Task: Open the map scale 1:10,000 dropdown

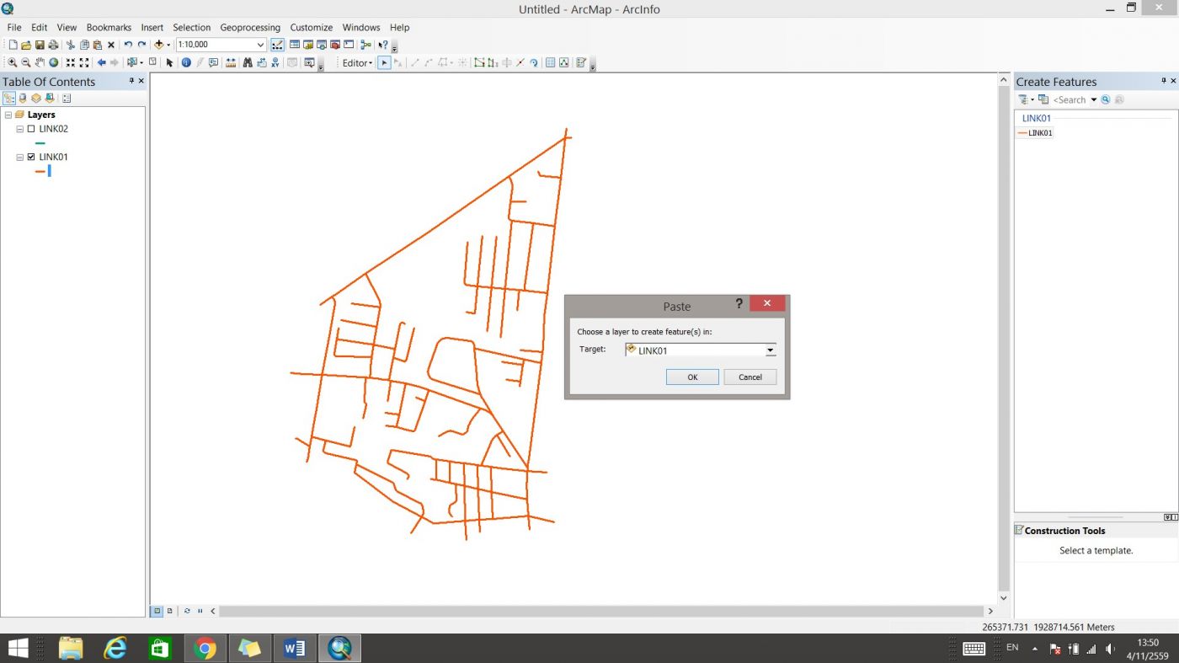Action: [x=260, y=45]
